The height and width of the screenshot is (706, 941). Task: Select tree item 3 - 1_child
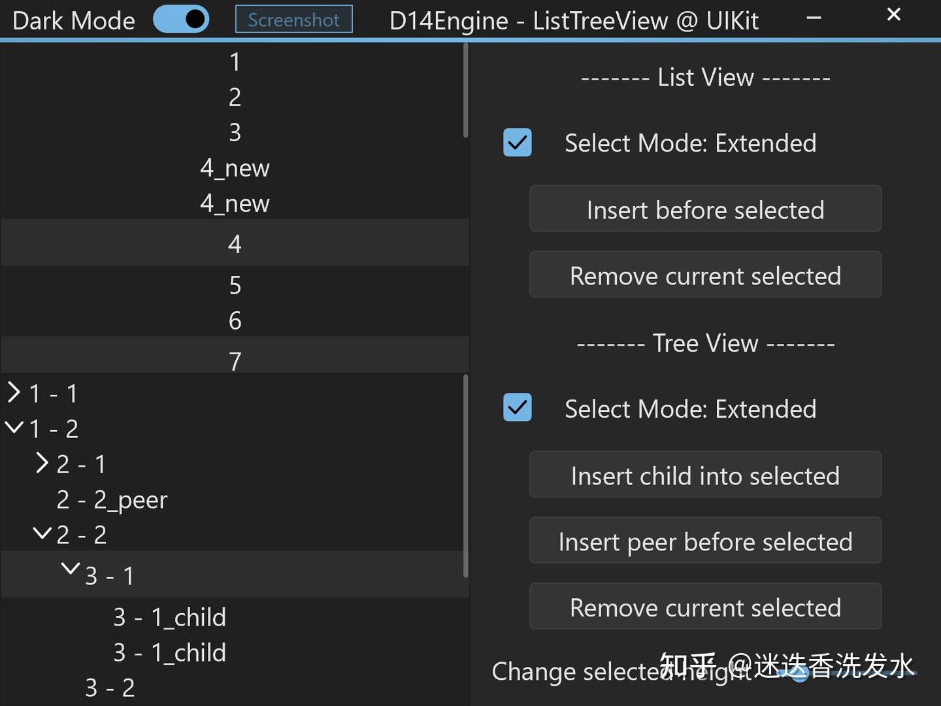click(170, 616)
